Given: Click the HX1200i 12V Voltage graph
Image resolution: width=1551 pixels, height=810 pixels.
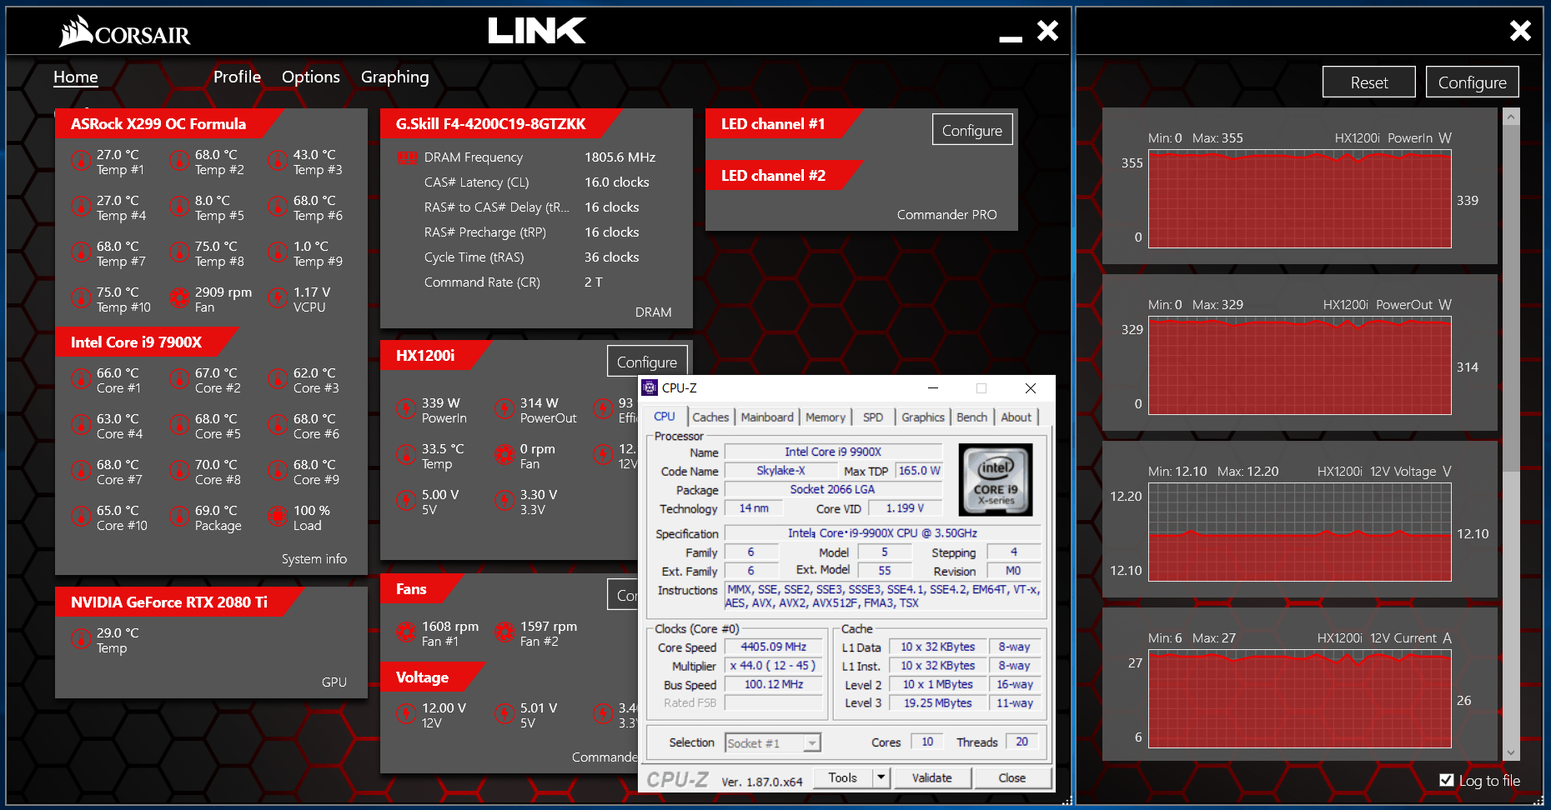Looking at the screenshot, I should (1300, 532).
